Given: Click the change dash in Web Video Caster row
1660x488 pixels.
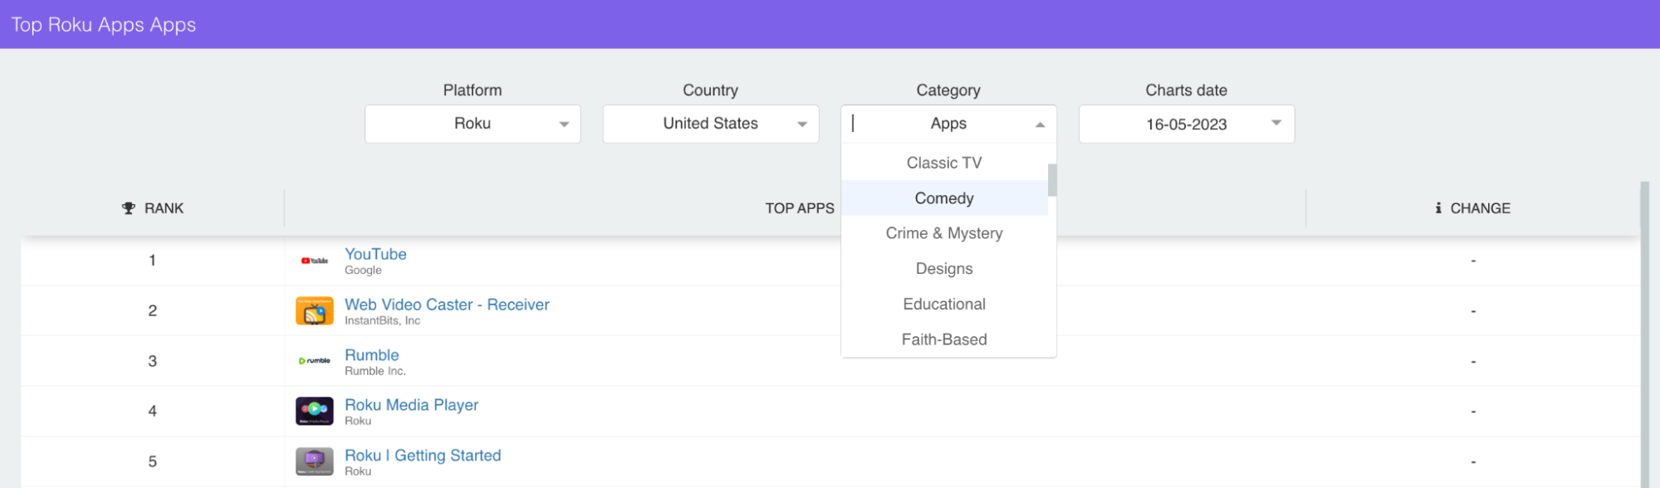Looking at the screenshot, I should 1473,311.
